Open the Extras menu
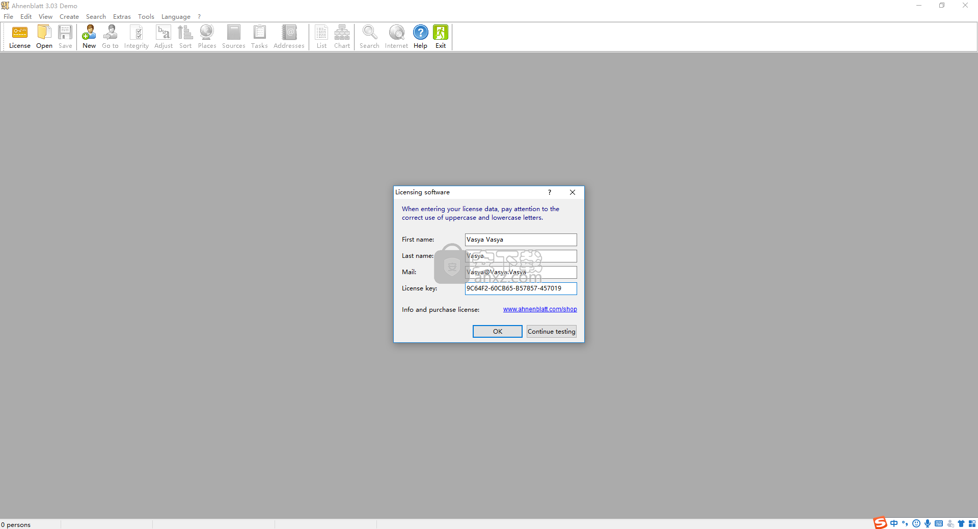 122,16
